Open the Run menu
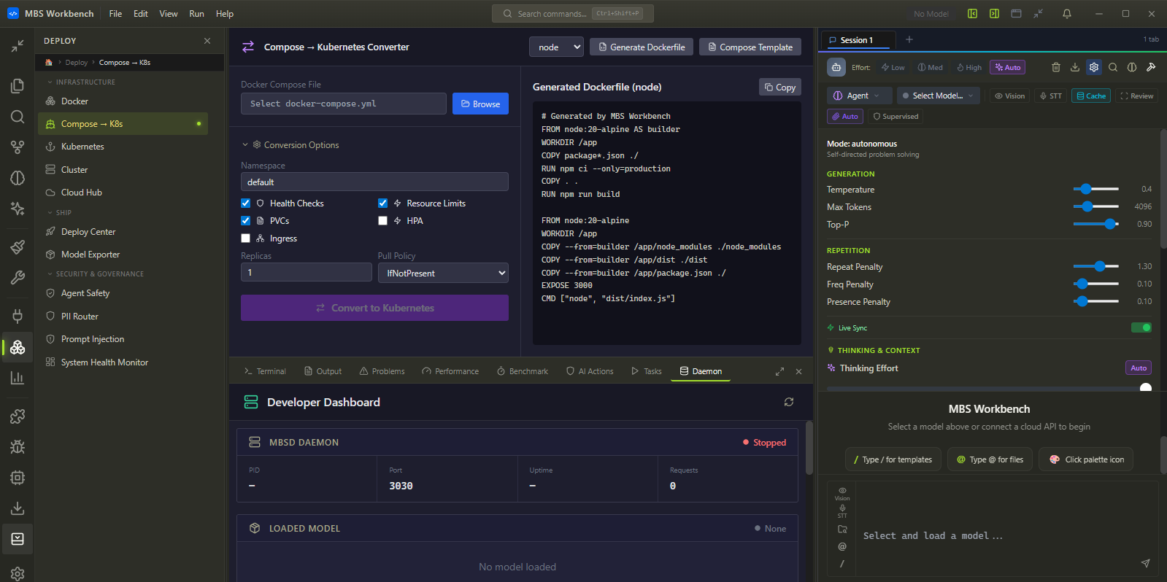 coord(196,14)
